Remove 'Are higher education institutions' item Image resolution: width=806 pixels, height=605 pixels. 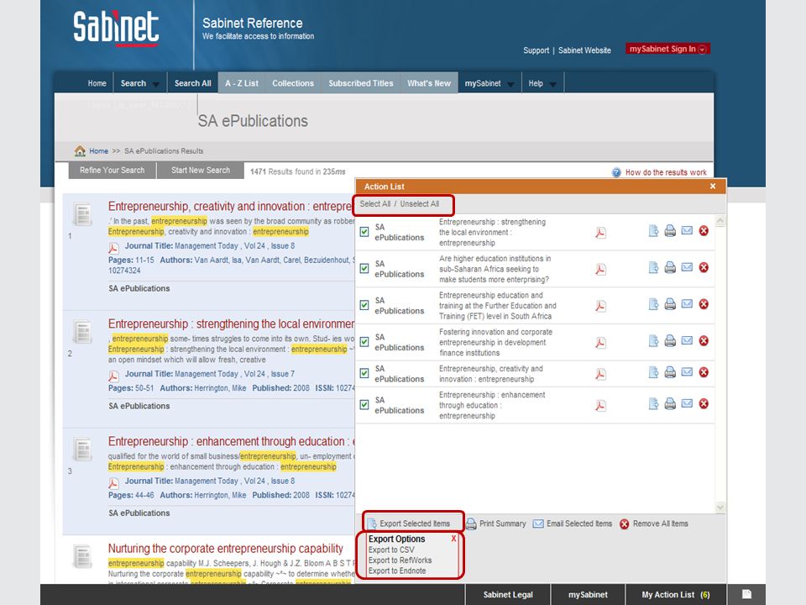click(704, 267)
